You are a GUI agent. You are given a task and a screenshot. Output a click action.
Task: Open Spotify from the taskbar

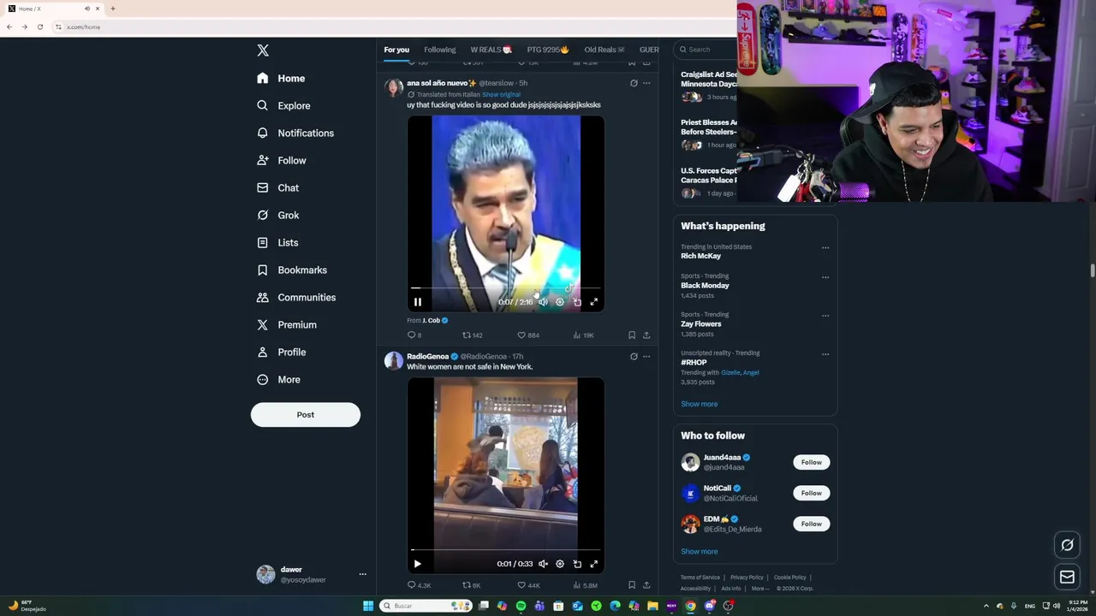pos(521,606)
